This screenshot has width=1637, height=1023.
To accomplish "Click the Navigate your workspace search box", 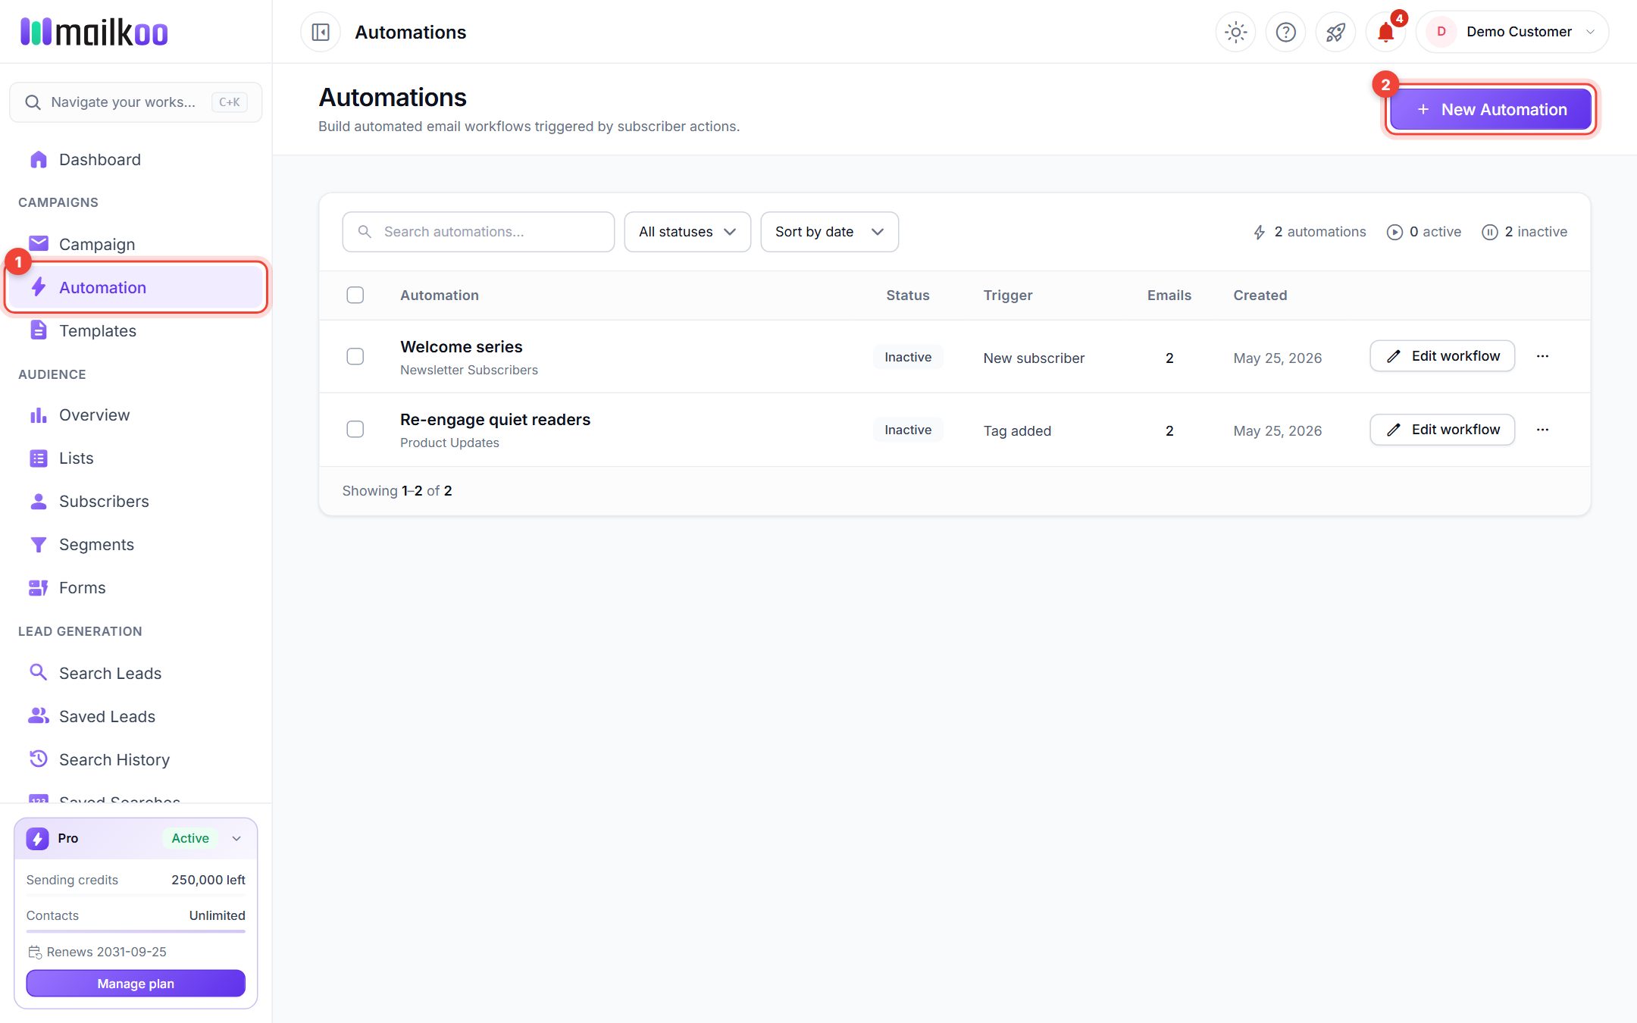I will pyautogui.click(x=136, y=102).
